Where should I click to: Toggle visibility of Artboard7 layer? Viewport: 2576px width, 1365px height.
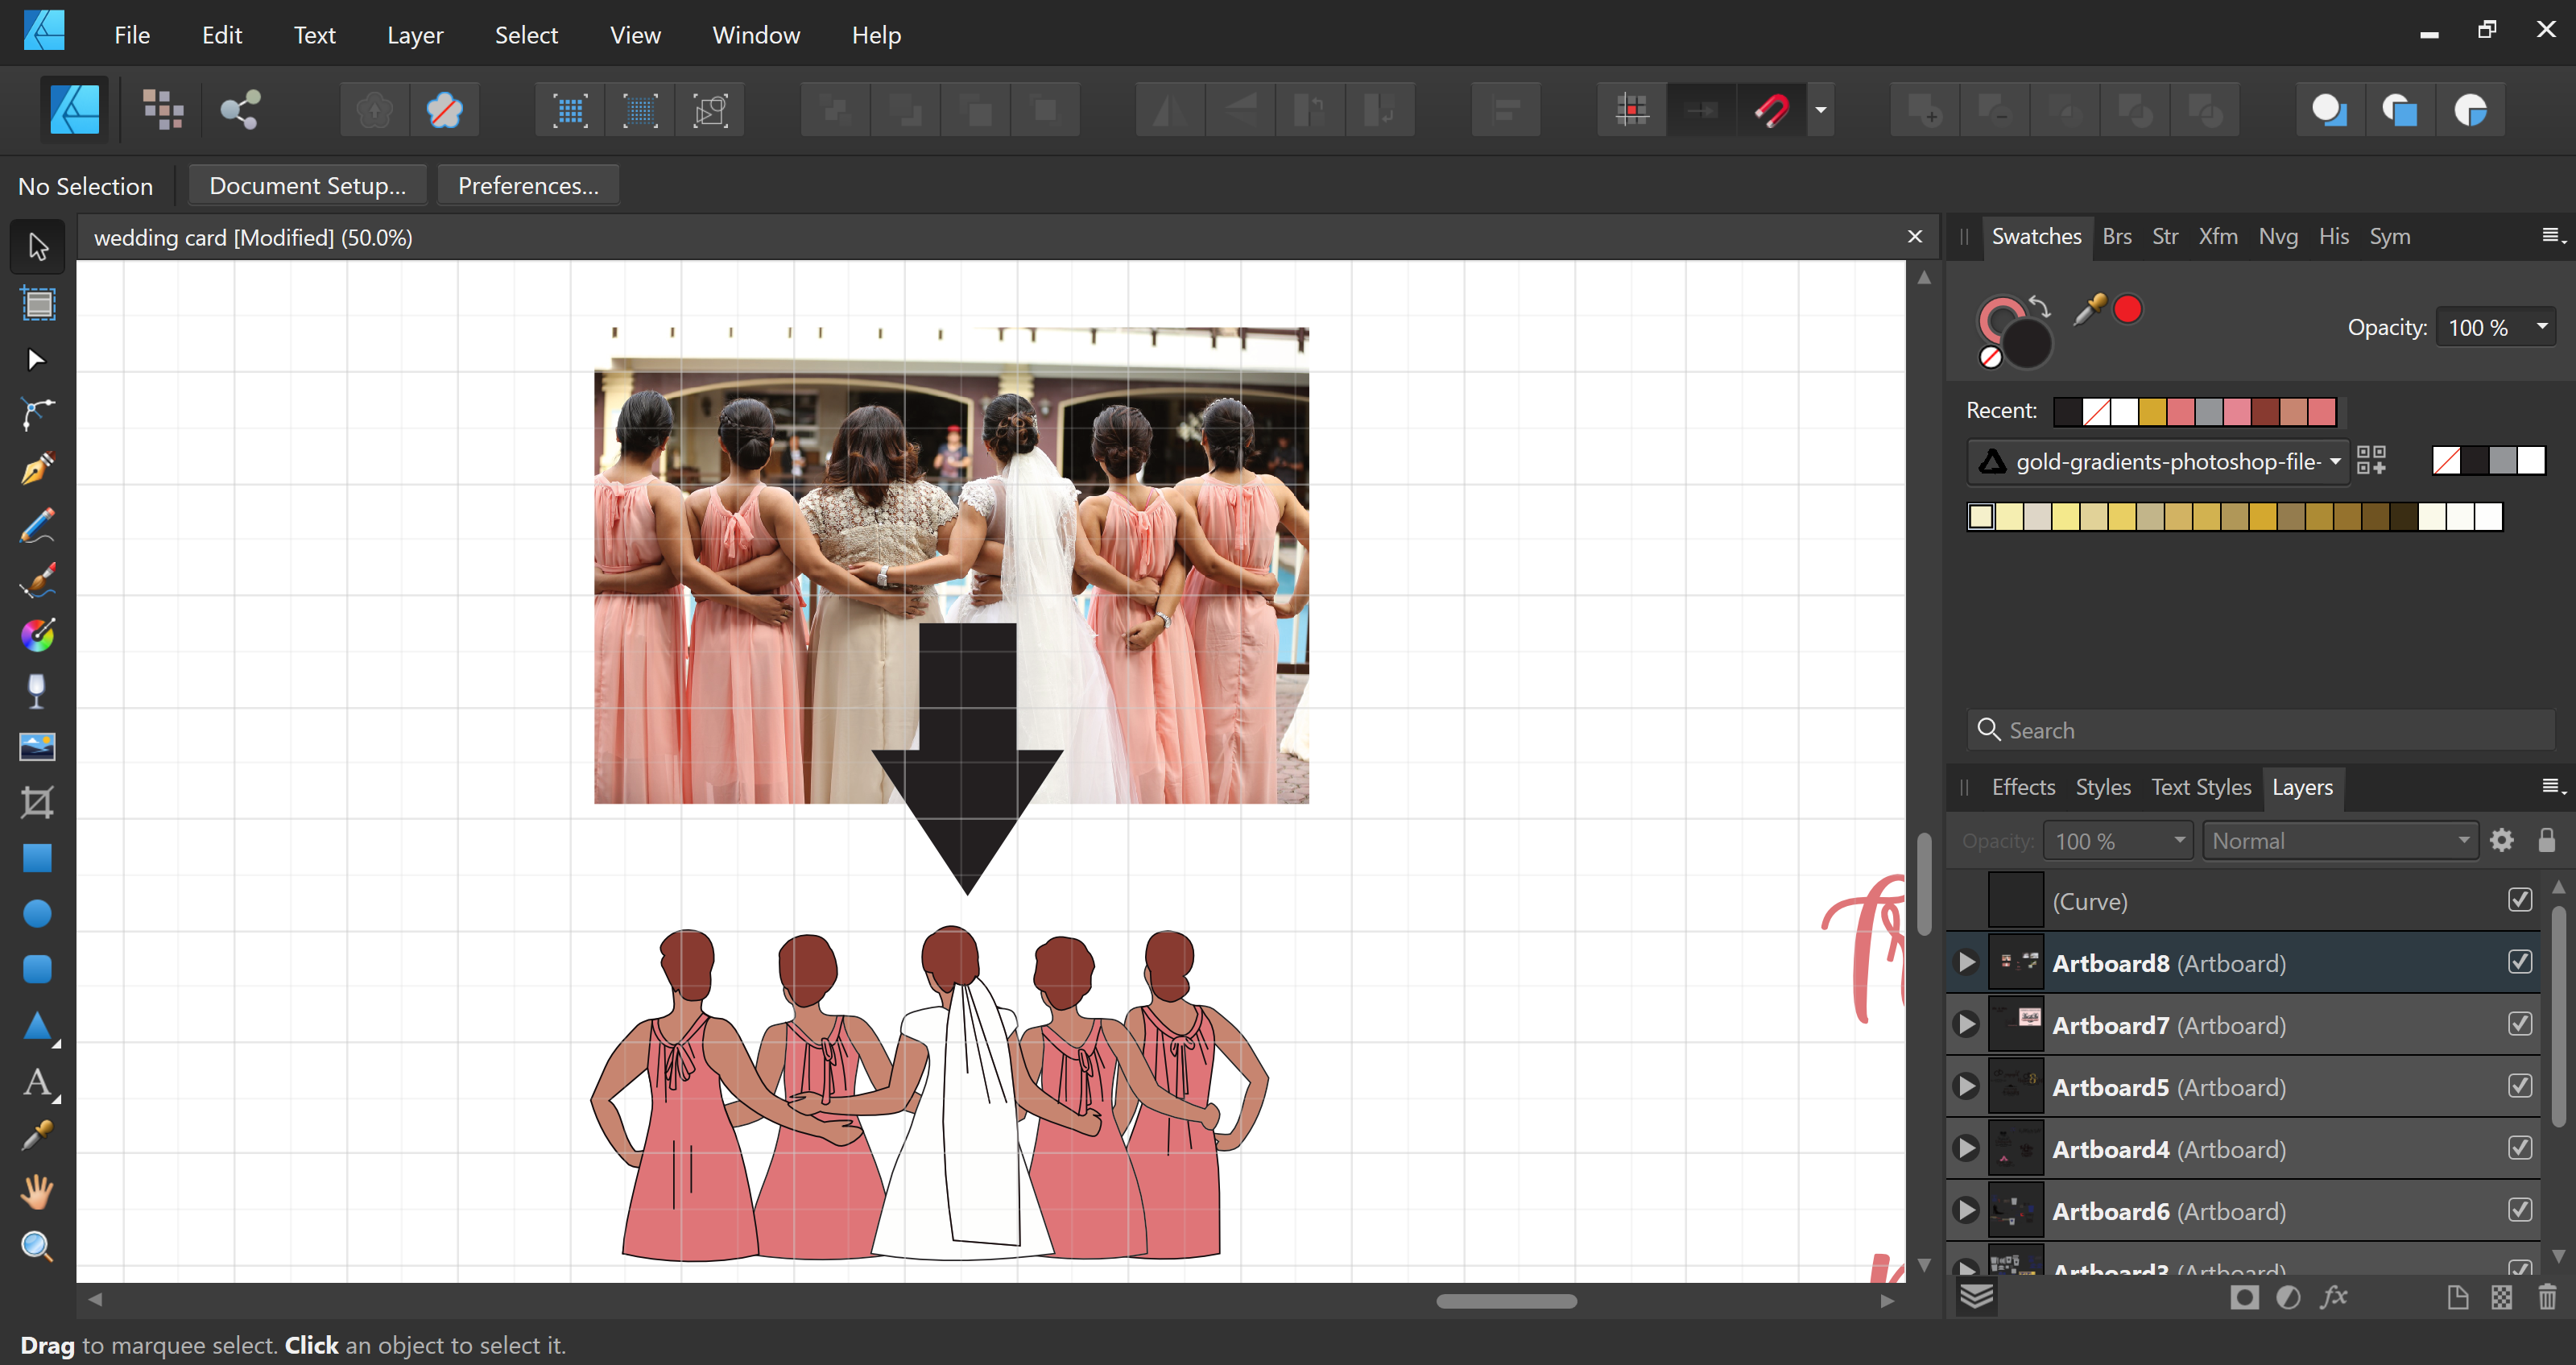[x=2519, y=1024]
